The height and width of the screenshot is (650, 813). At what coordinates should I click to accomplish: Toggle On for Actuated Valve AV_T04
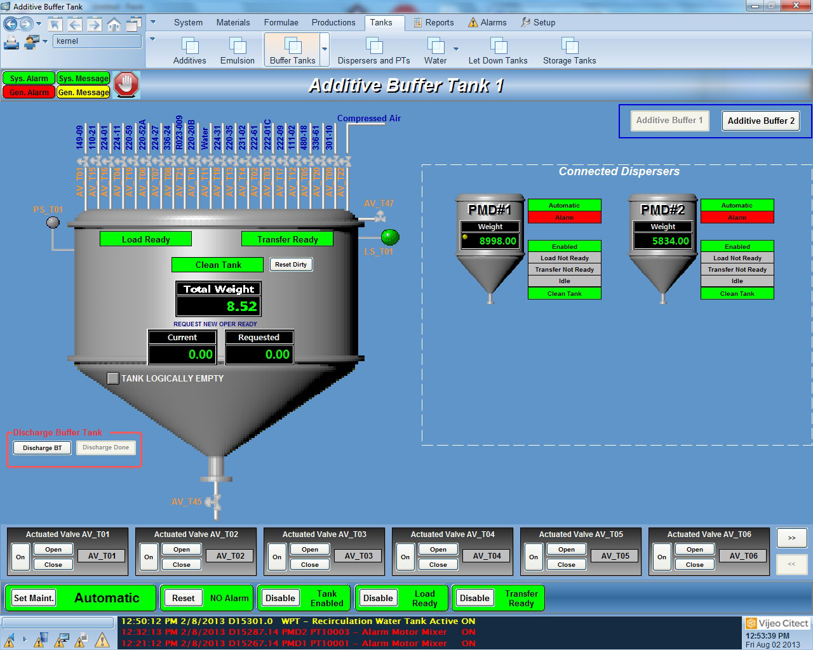pos(405,557)
